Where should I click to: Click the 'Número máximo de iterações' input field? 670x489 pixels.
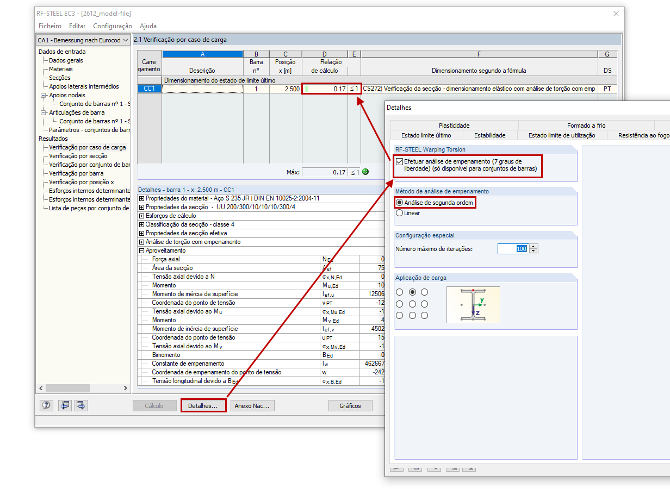(x=513, y=249)
